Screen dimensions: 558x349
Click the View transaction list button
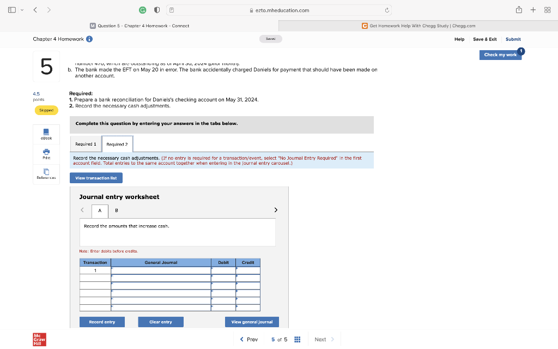pyautogui.click(x=96, y=178)
